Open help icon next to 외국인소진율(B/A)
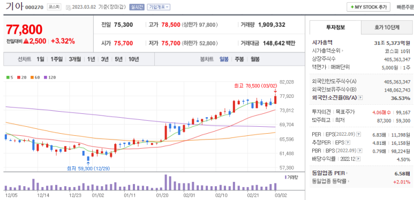The height and width of the screenshot is (200, 414). point(360,98)
